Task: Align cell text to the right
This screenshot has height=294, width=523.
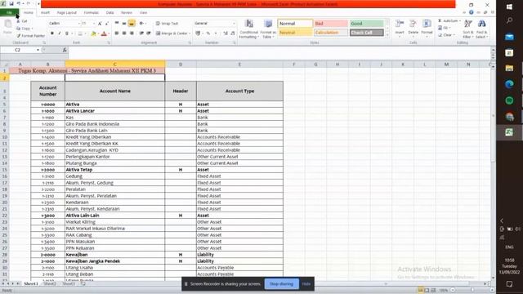Action: click(132, 33)
